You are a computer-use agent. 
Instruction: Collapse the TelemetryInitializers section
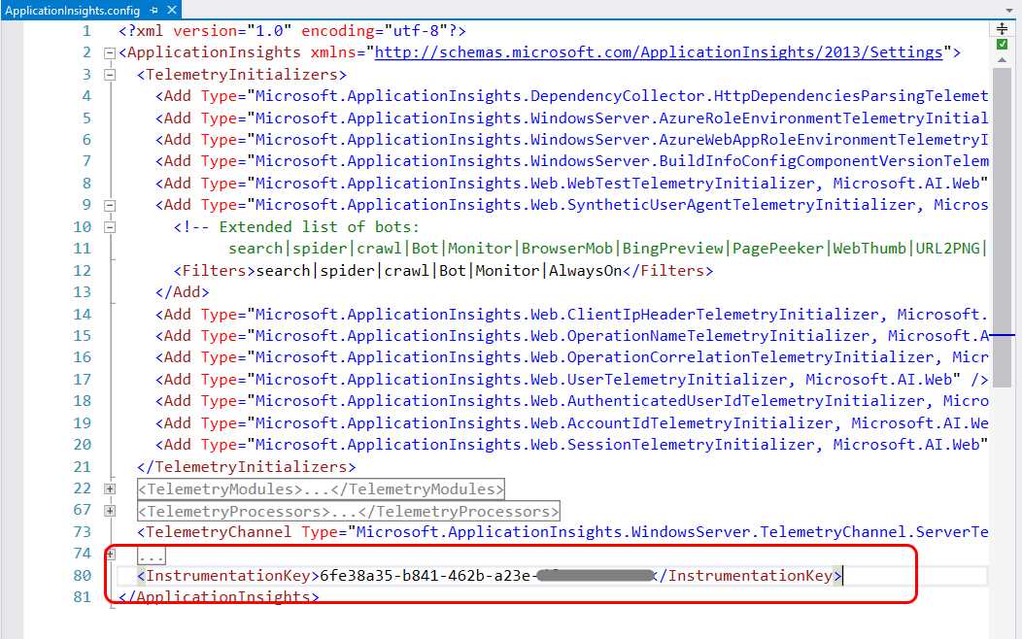[x=109, y=74]
